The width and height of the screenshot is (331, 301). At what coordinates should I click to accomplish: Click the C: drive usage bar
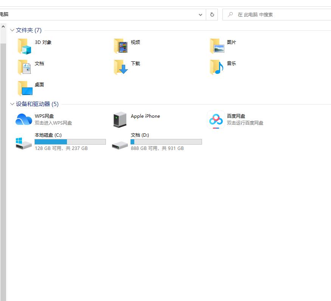click(70, 142)
